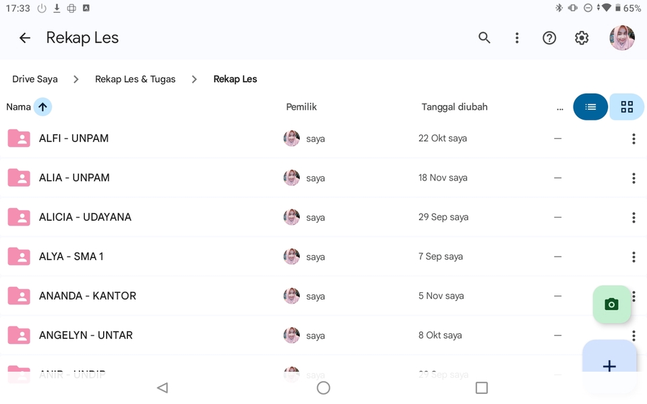
Task: Navigate to Rekap Les & Tugas breadcrumb
Action: coord(135,79)
